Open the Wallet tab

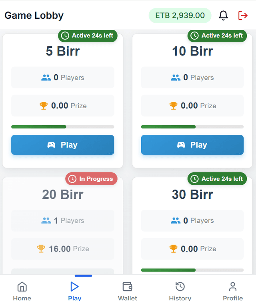point(127,291)
